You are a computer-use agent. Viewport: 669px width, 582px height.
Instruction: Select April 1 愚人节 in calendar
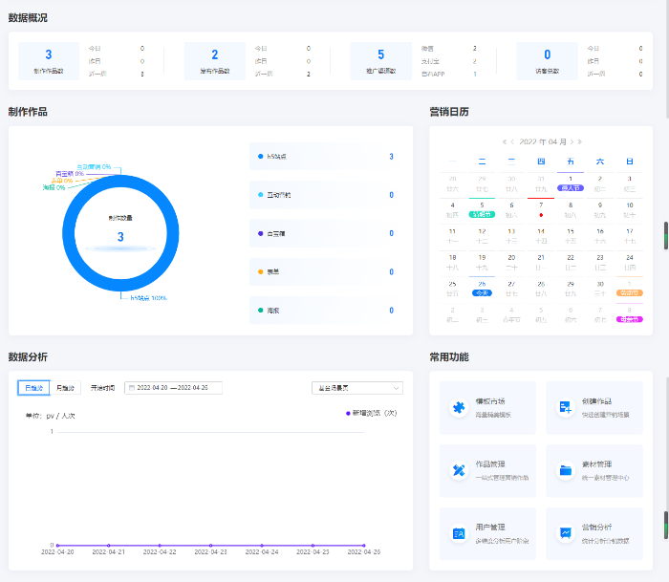[571, 183]
